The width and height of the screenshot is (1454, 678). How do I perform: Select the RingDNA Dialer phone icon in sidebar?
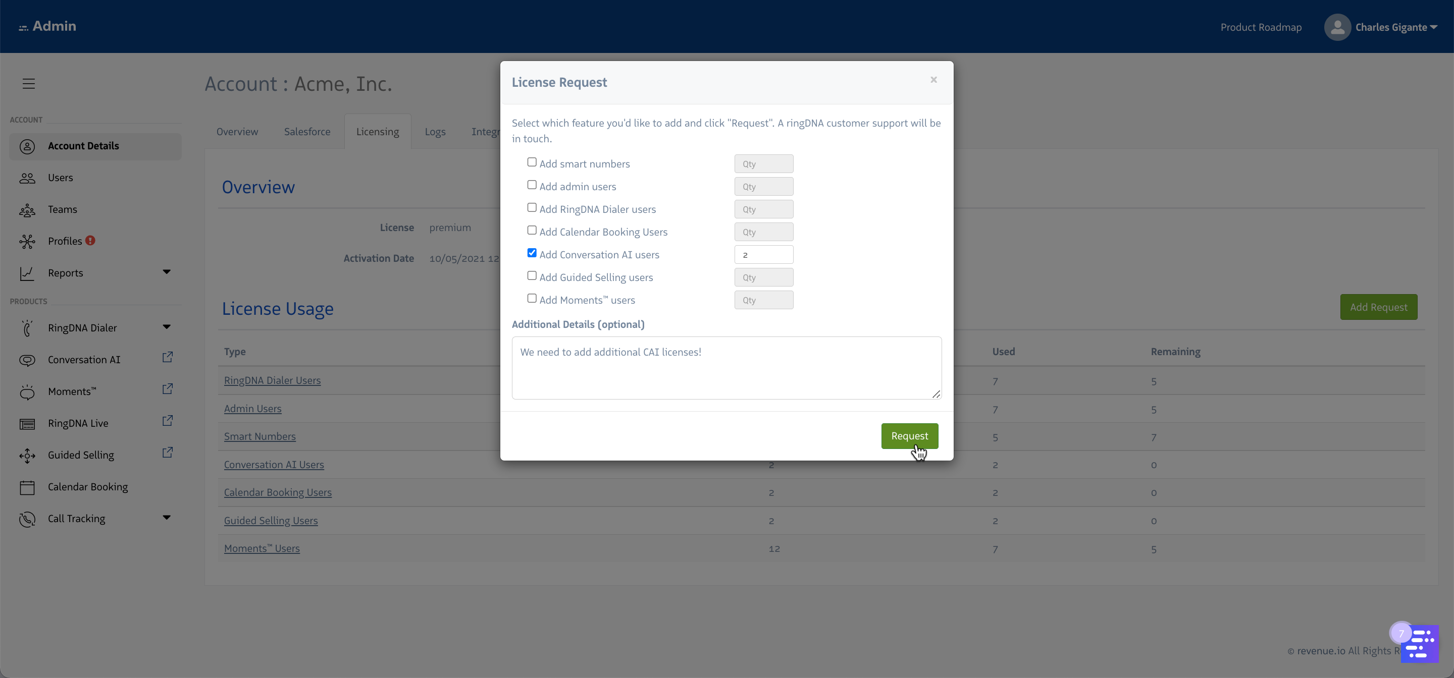[x=27, y=327]
